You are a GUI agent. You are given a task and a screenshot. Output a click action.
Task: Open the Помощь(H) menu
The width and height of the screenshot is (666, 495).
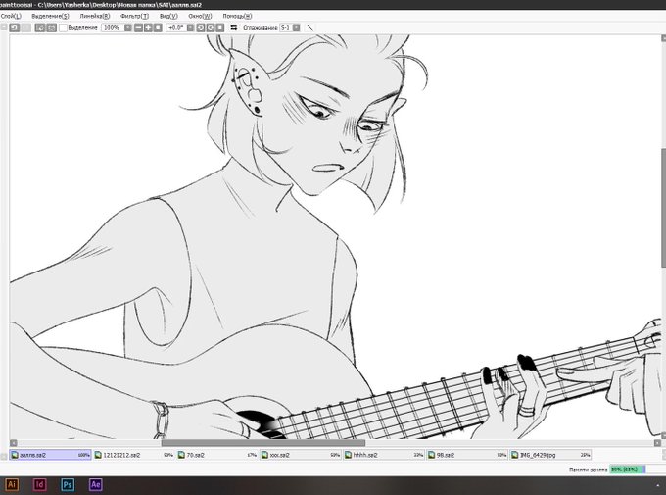click(237, 16)
